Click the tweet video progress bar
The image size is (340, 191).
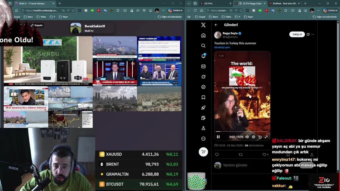242,131
